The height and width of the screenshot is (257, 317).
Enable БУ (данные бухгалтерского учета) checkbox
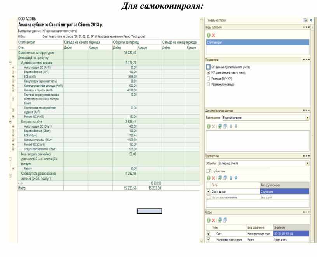(209, 67)
